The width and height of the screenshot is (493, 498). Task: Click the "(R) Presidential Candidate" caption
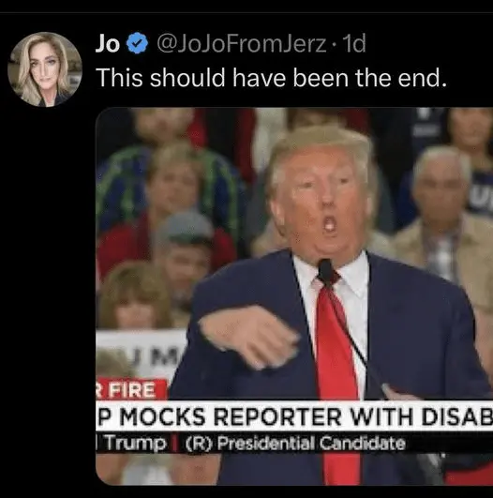coord(295,443)
